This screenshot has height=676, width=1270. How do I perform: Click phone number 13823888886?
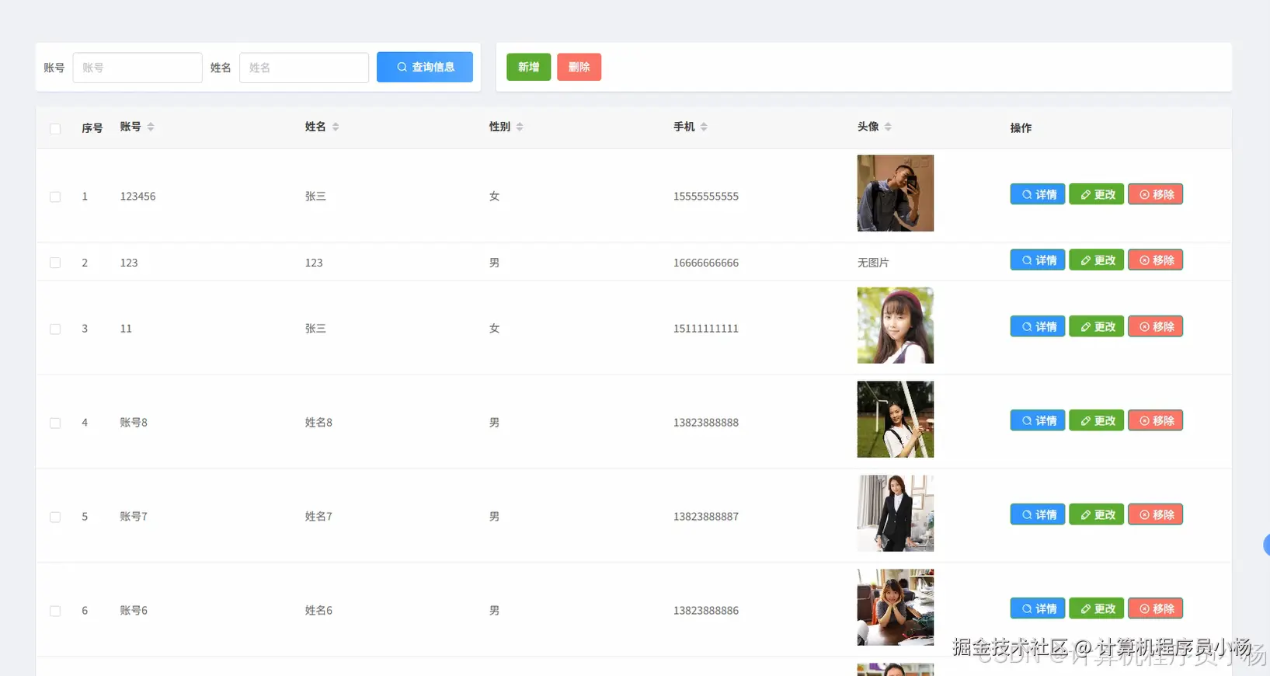(706, 611)
